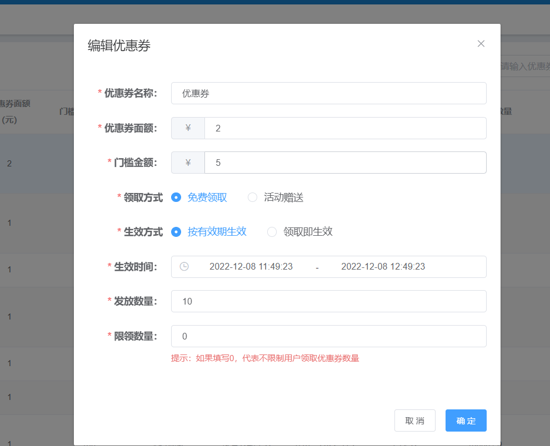The width and height of the screenshot is (550, 446).
Task: Click the background search box 请输入优惠券
Action: [525, 66]
